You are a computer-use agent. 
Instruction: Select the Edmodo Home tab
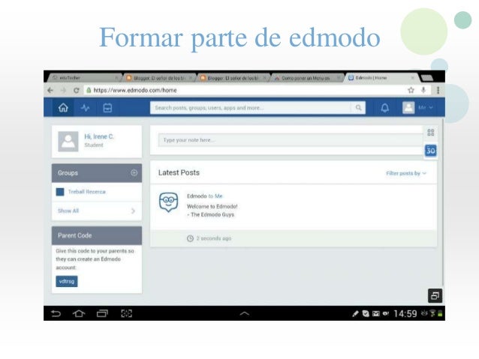[382, 78]
